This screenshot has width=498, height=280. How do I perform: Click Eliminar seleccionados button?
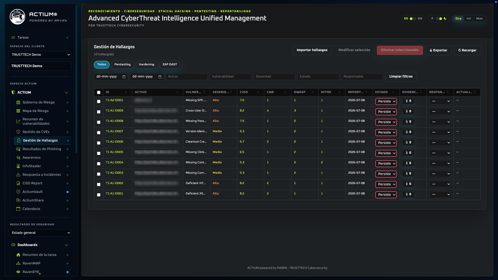coord(400,50)
